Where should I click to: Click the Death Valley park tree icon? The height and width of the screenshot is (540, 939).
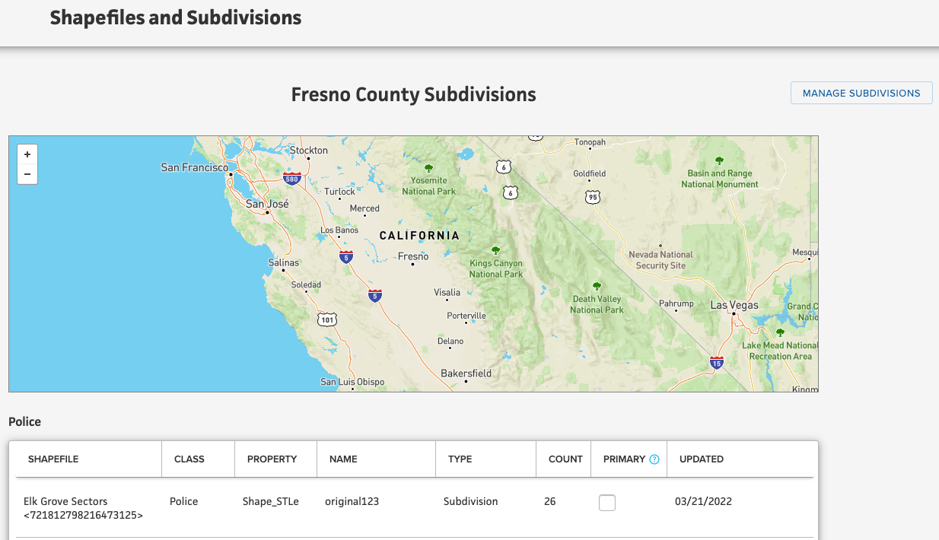tap(597, 286)
